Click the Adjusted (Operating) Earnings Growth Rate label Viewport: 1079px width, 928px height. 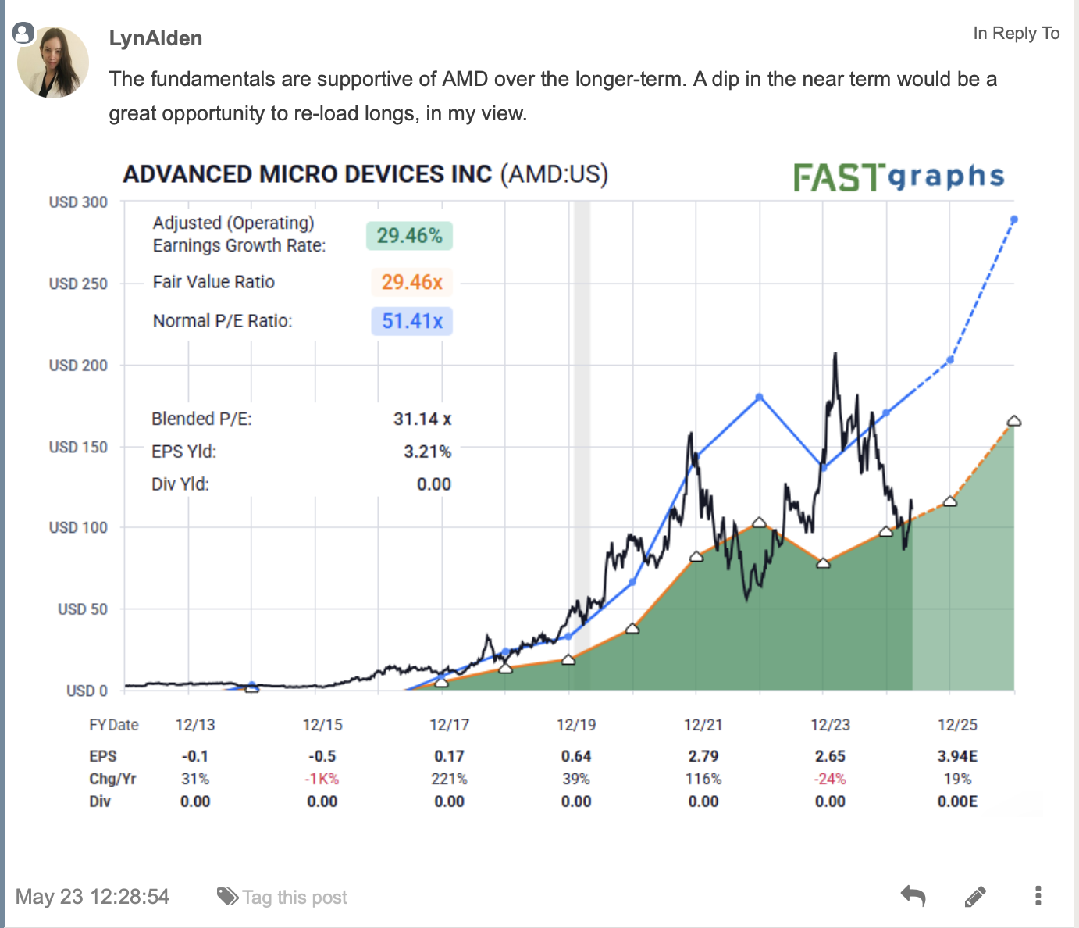pyautogui.click(x=239, y=234)
